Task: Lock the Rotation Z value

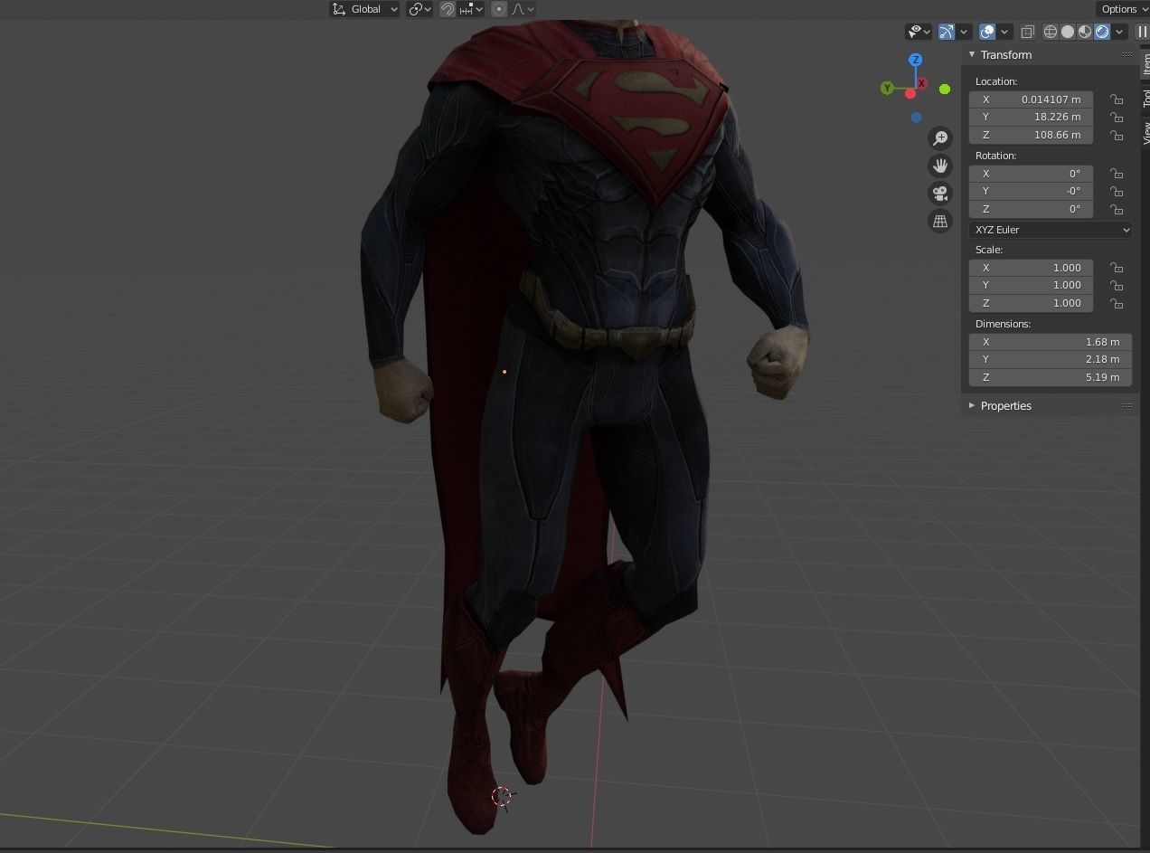Action: tap(1117, 209)
